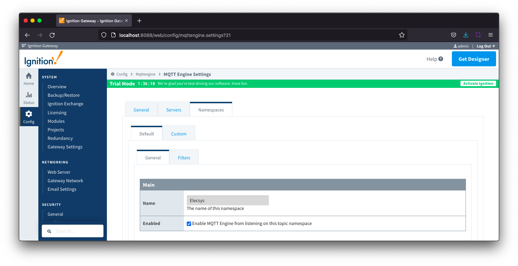Viewport: 518px width, 266px height.
Task: Bookmark page with star icon
Action: click(x=402, y=35)
